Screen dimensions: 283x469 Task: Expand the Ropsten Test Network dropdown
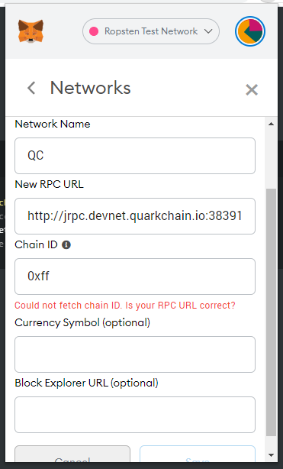click(x=151, y=31)
